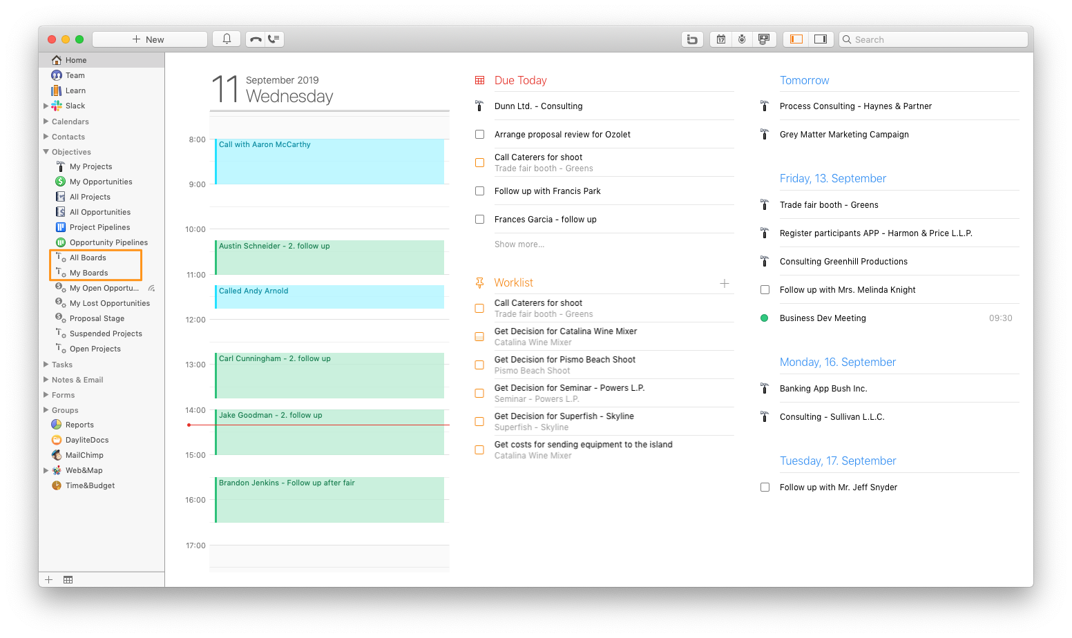Click the phone handset call icon
The image size is (1072, 638).
click(x=256, y=39)
